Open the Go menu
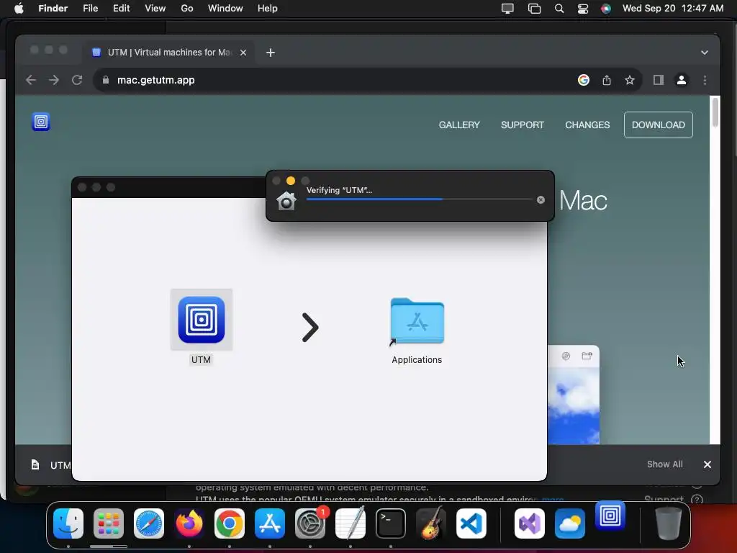 [186, 9]
